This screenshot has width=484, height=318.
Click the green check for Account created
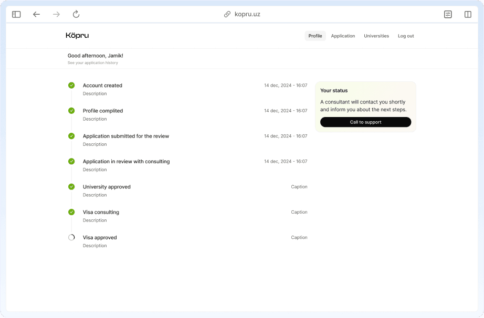[x=71, y=85]
